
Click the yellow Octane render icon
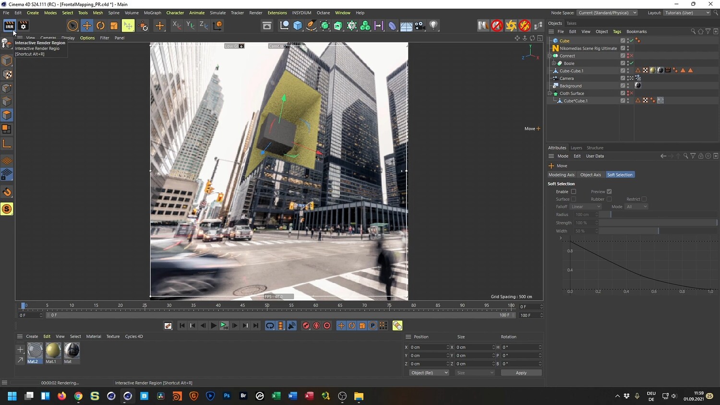[511, 25]
